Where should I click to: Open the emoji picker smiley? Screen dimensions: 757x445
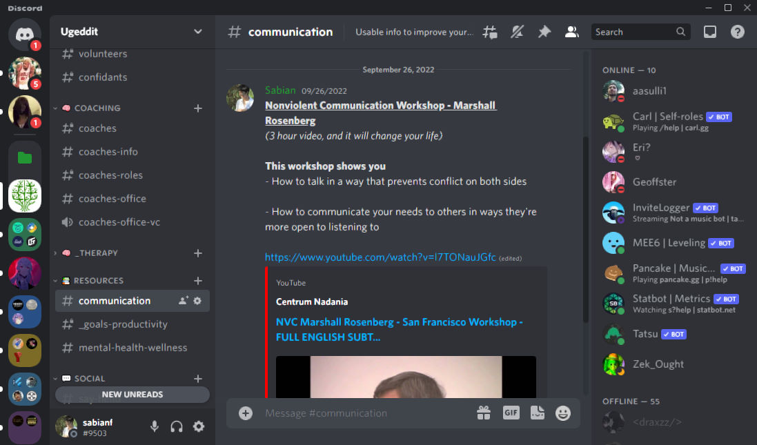click(x=563, y=413)
